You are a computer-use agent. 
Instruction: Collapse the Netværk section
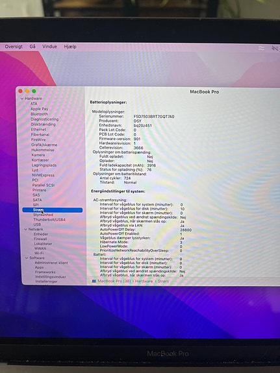pyautogui.click(x=26, y=230)
